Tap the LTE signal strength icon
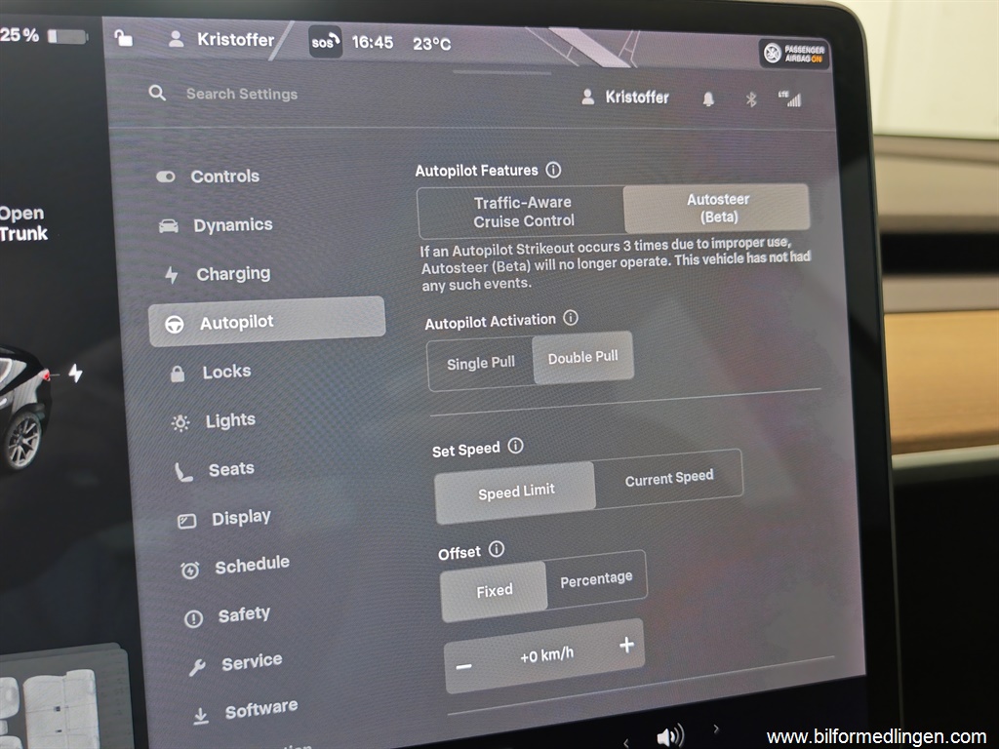The image size is (999, 749). (790, 99)
